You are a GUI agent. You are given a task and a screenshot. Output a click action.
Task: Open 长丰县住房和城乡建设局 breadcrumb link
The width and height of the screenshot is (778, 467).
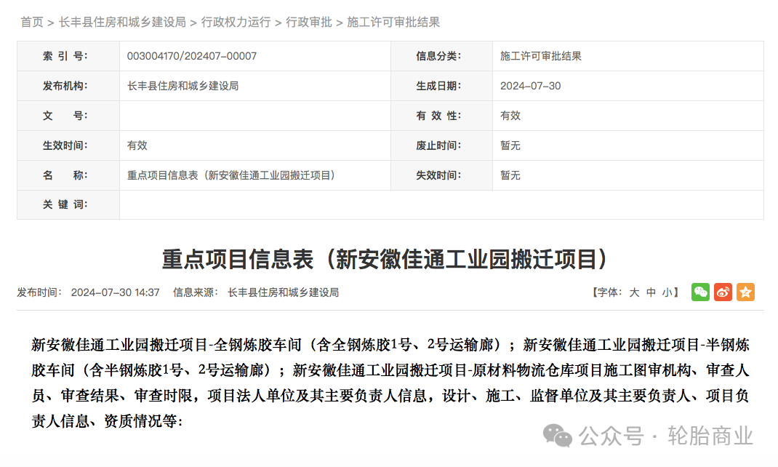(x=123, y=23)
